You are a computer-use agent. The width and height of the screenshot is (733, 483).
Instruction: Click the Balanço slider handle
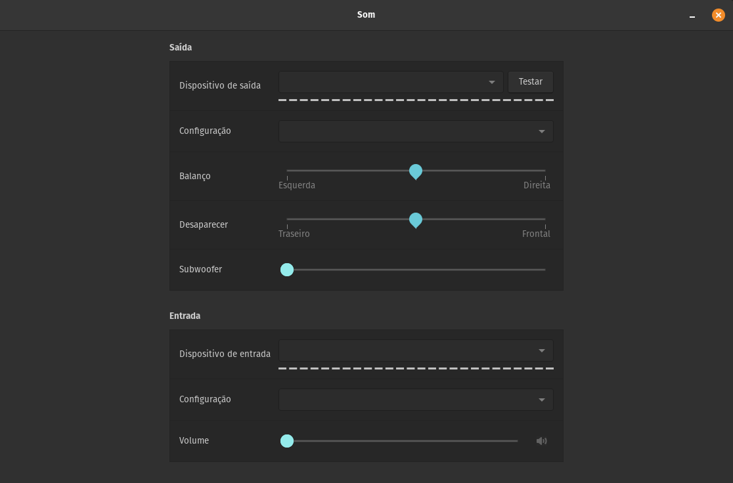(416, 171)
